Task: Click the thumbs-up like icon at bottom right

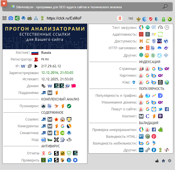Action: pos(157,161)
